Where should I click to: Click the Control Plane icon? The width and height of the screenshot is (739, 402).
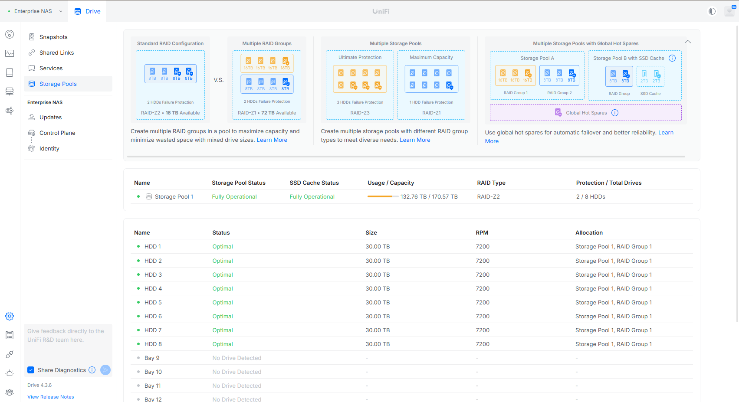pos(32,133)
